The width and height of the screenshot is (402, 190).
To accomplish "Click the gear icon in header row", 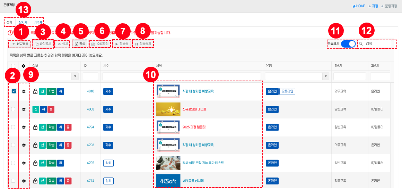I will coord(24,66).
